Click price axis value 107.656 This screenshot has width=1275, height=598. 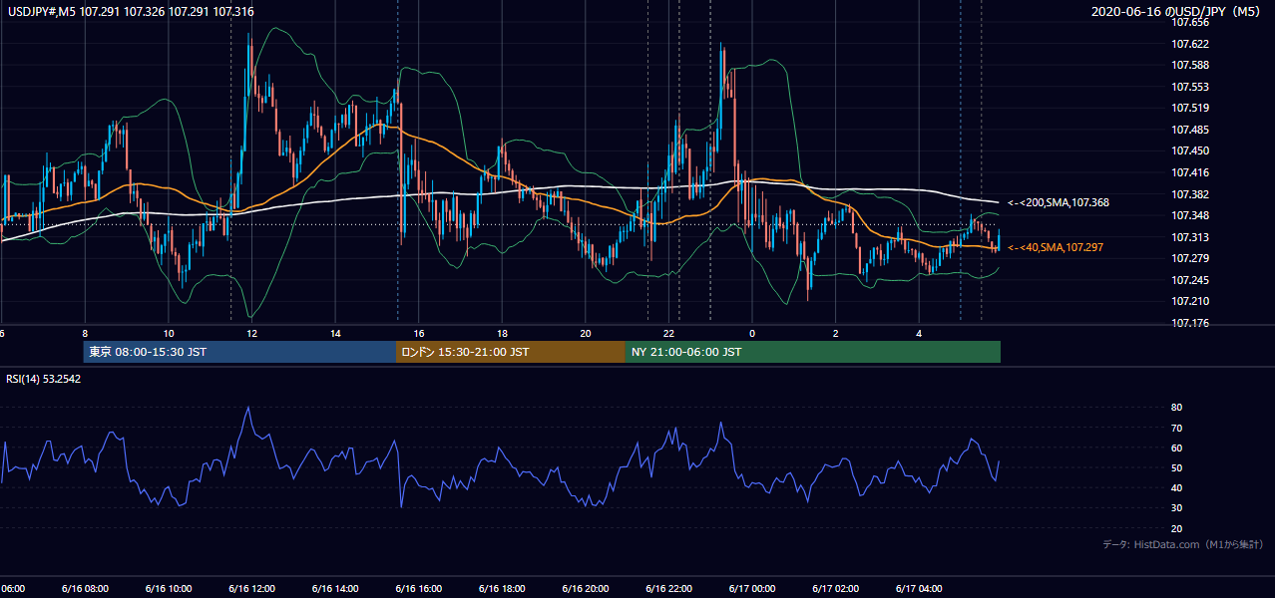pos(1189,22)
